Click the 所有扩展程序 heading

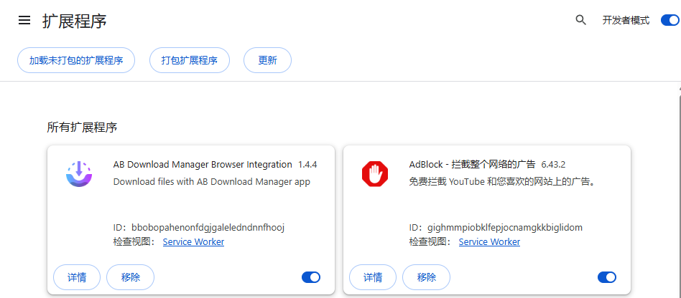point(82,128)
